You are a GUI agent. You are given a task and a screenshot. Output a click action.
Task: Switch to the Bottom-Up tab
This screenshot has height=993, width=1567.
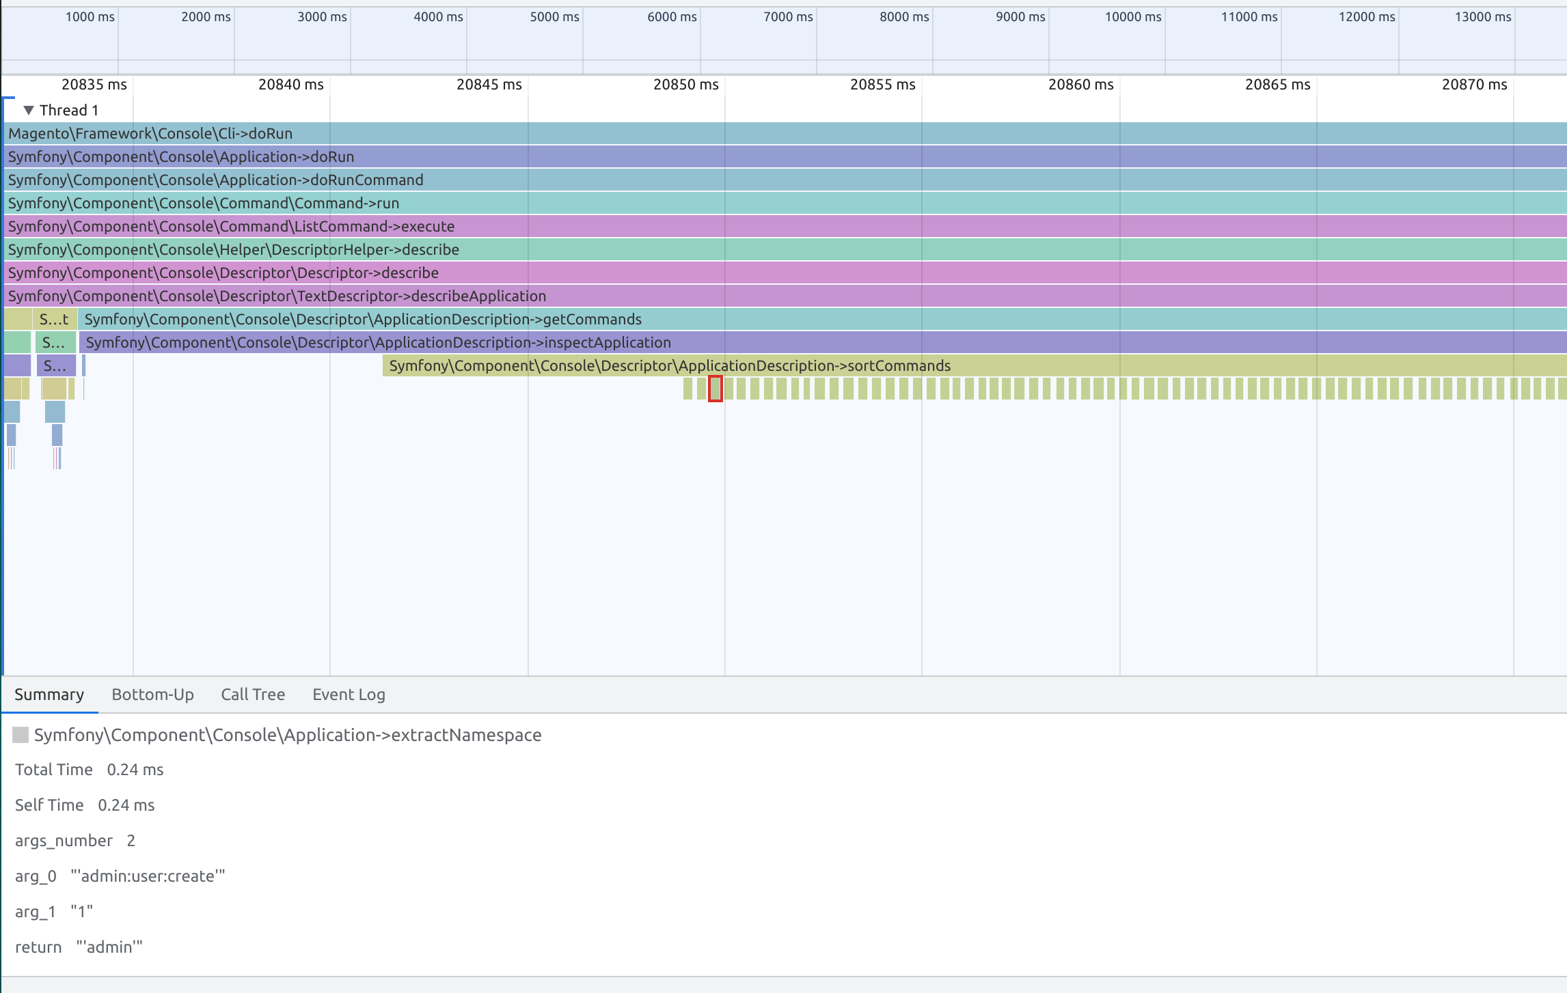(152, 695)
